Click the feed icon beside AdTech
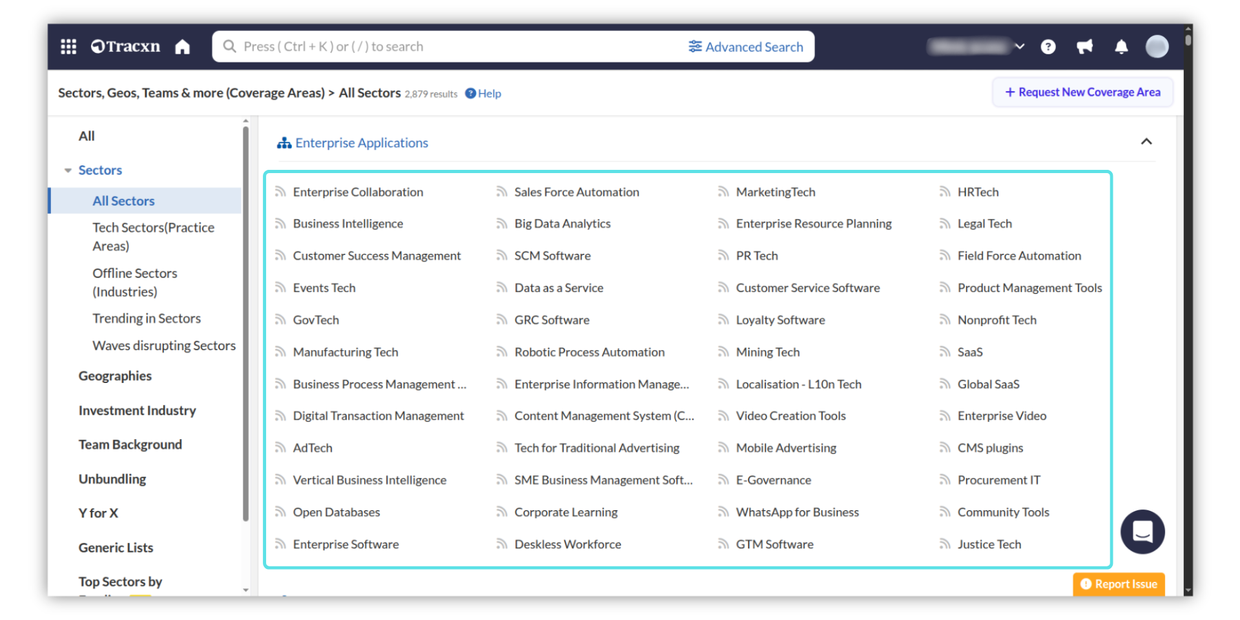 [280, 448]
